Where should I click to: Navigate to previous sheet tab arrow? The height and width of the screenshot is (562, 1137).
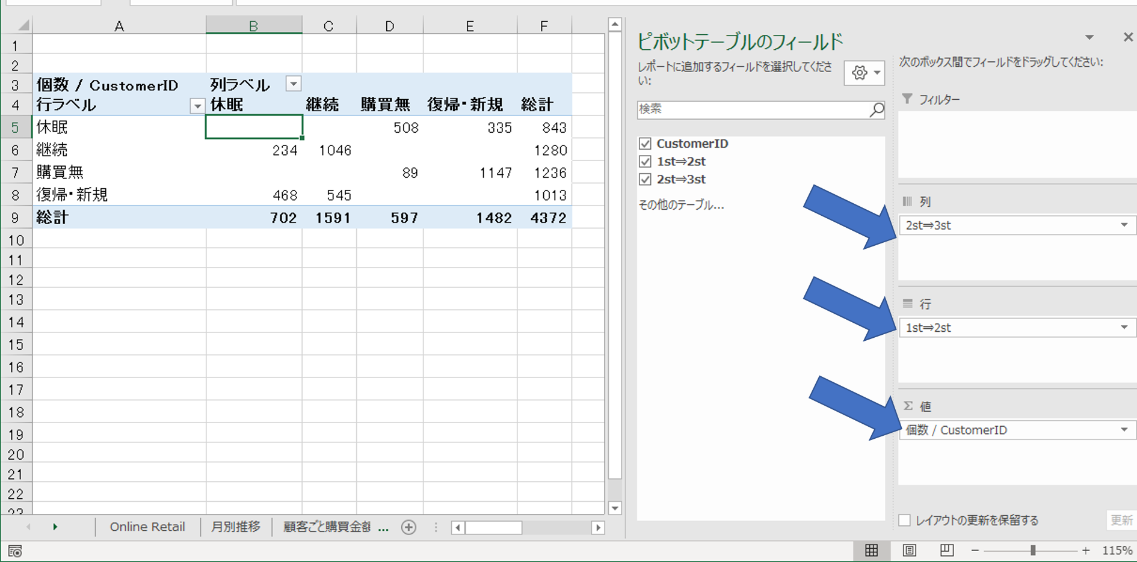[28, 527]
